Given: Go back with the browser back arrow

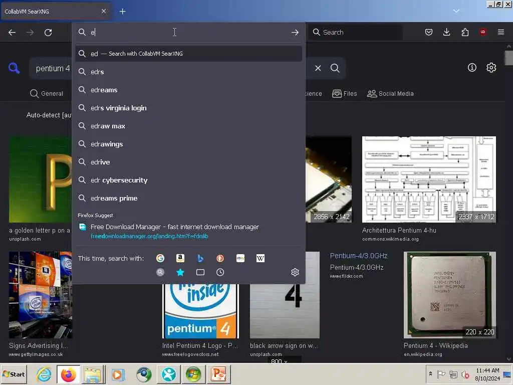Looking at the screenshot, I should pos(12,32).
